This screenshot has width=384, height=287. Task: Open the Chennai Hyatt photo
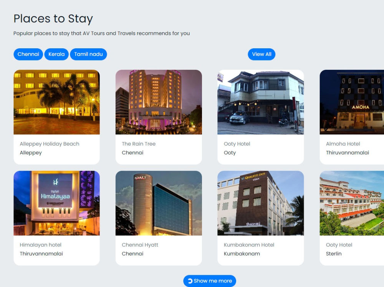(159, 203)
